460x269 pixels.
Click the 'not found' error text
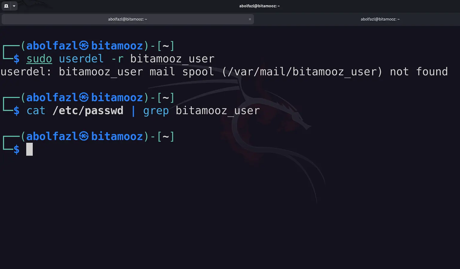(419, 72)
